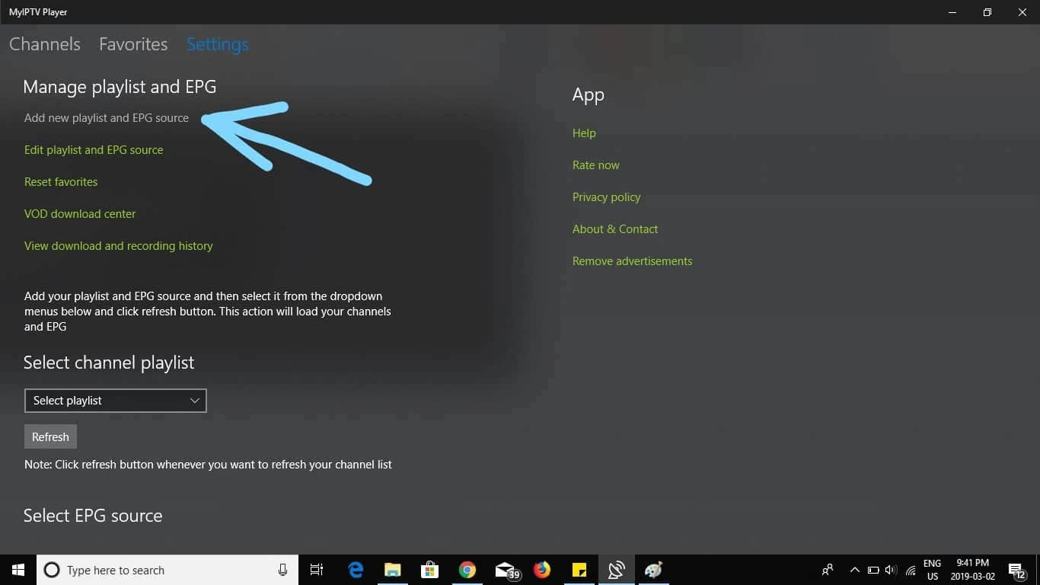
Task: Open the Microsoft Store
Action: click(429, 570)
